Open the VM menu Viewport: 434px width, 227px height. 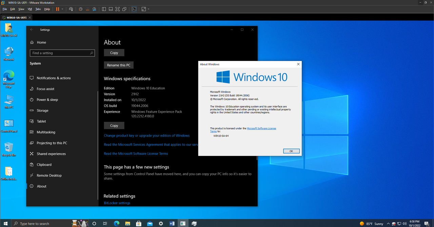[x=30, y=9]
